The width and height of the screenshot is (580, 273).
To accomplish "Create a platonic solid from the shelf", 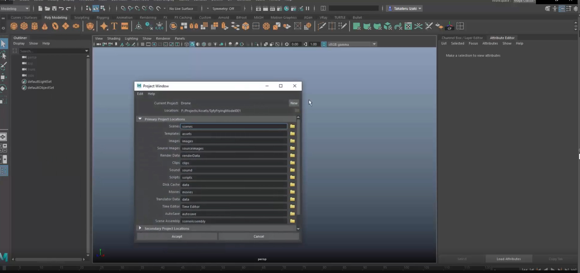I will [90, 26].
